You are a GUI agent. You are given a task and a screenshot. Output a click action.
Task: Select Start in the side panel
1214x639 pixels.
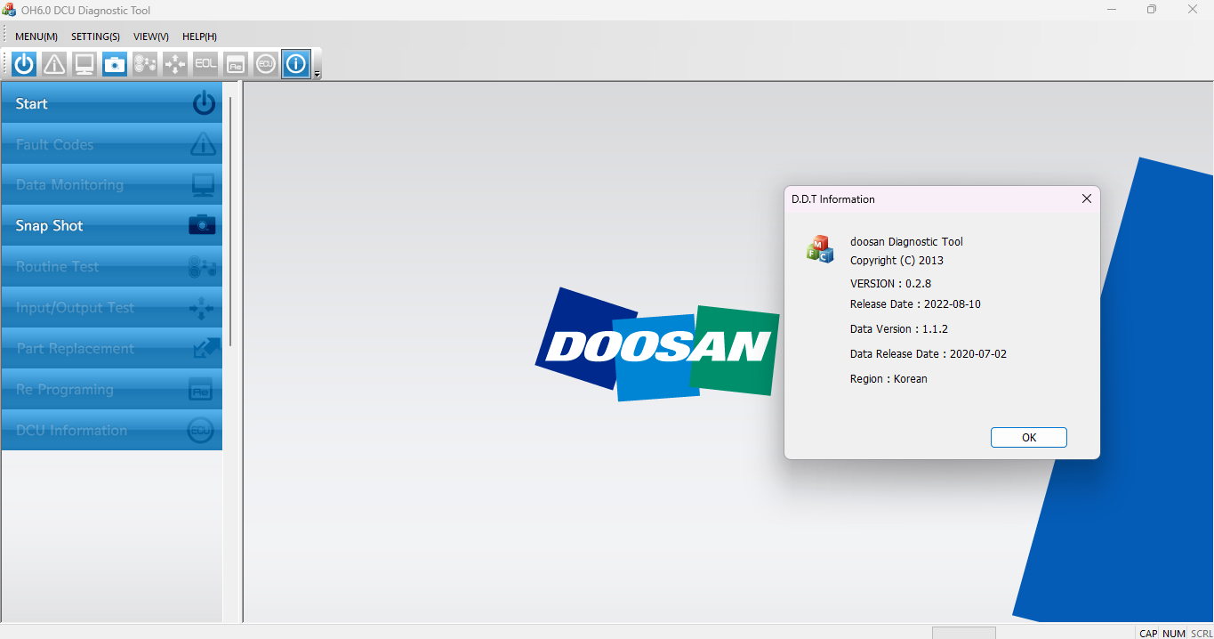(112, 103)
